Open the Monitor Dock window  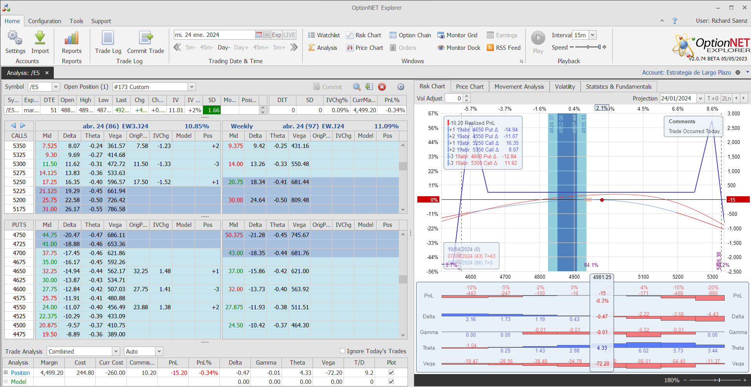coord(459,47)
